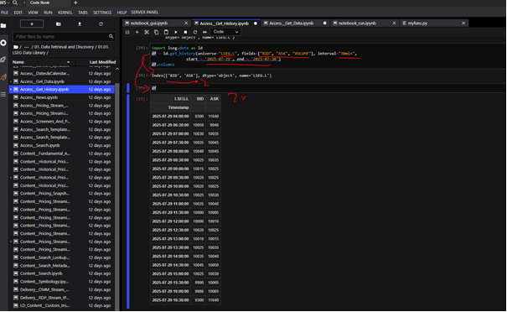The width and height of the screenshot is (507, 312).
Task: Open the VIEW menu
Action: pos(33,13)
